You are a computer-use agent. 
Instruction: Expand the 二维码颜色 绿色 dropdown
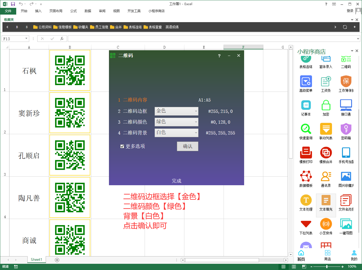(196, 122)
